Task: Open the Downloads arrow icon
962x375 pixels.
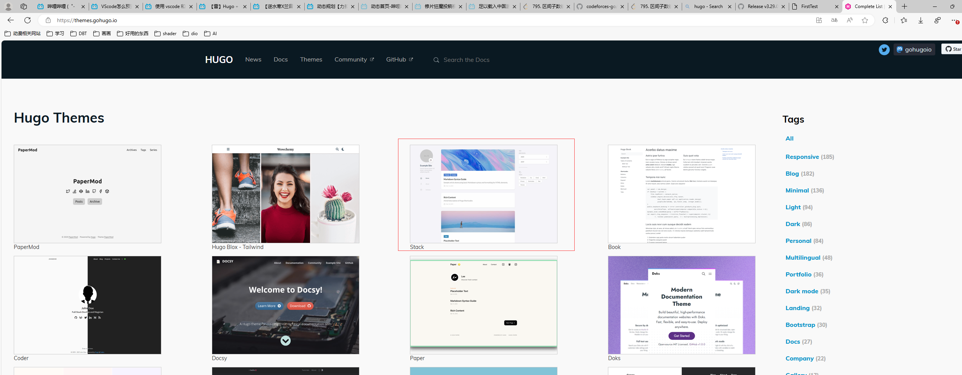Action: (x=920, y=20)
